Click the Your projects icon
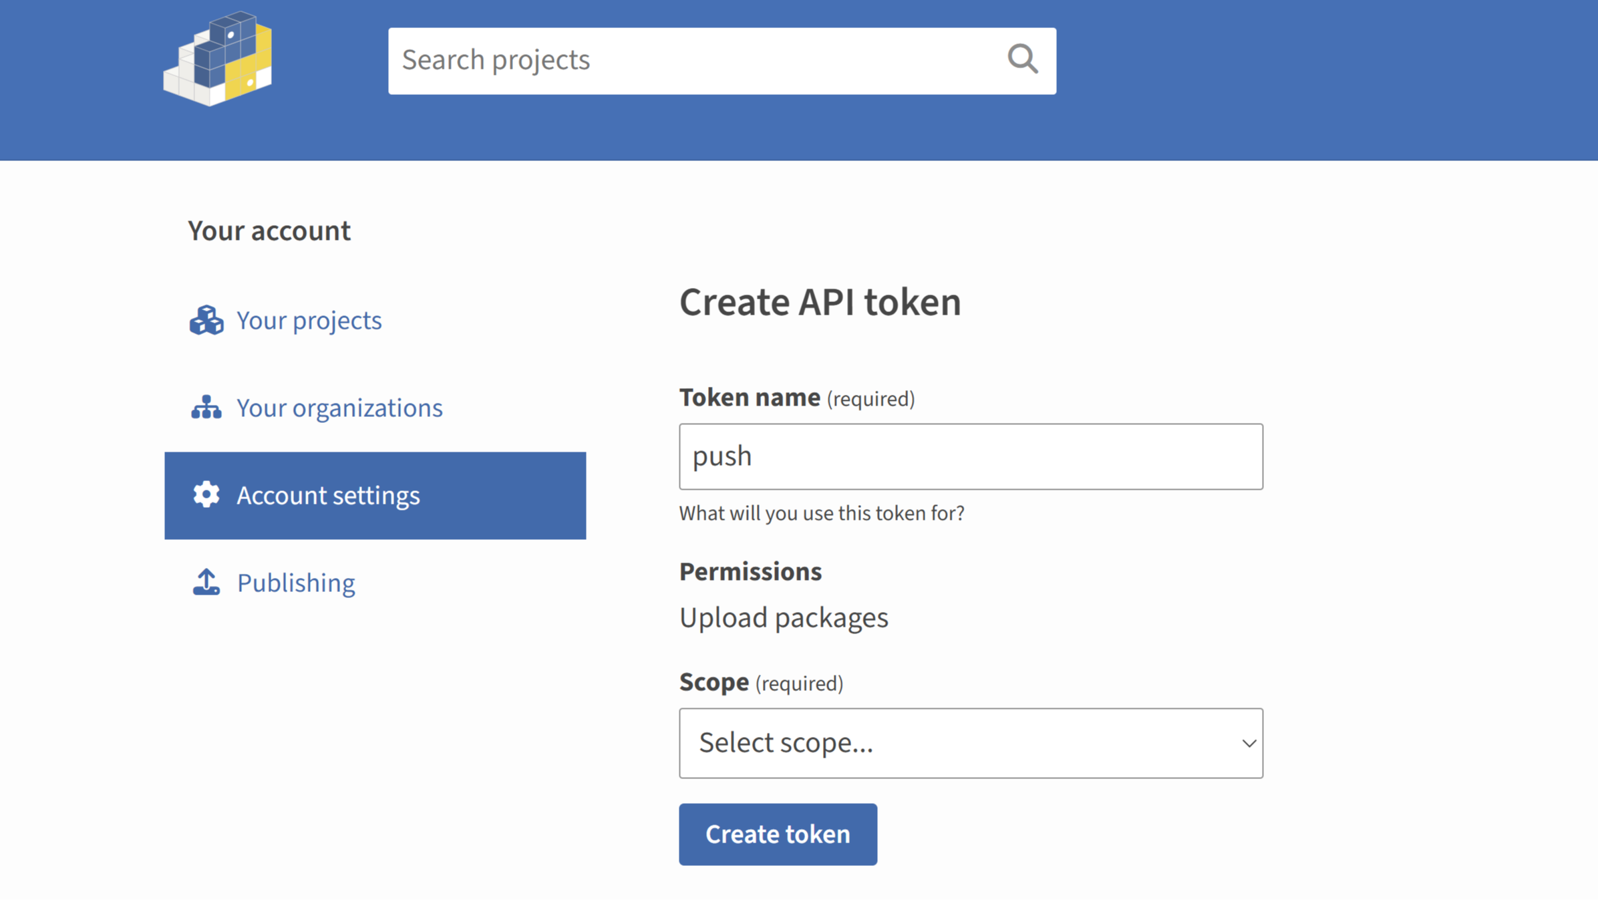This screenshot has height=900, width=1598. click(207, 319)
